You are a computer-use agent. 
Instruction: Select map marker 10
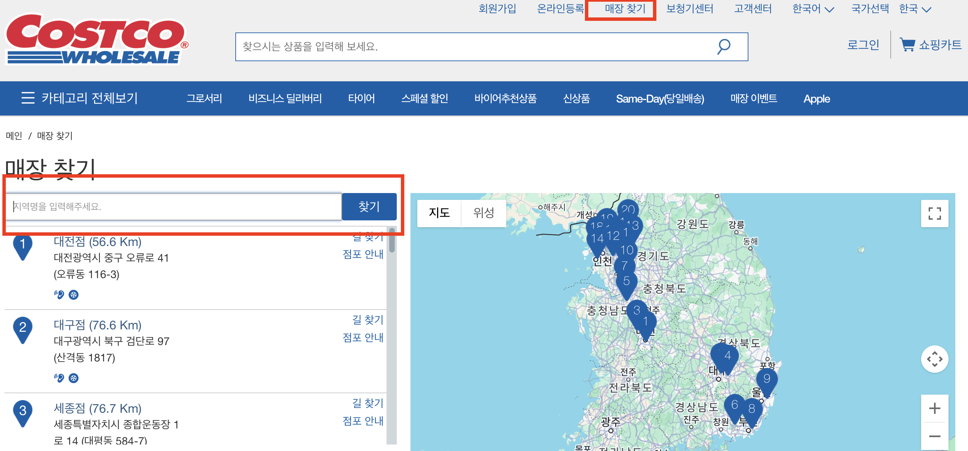click(627, 250)
